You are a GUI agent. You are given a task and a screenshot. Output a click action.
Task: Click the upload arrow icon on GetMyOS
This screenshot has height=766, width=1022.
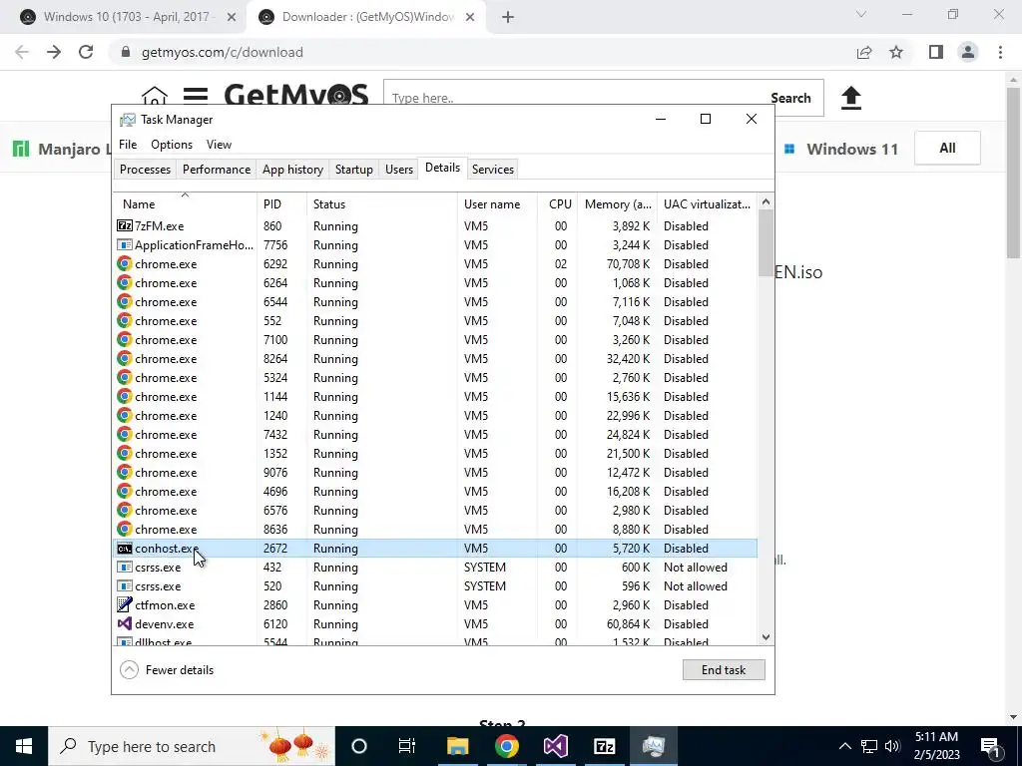coord(850,99)
